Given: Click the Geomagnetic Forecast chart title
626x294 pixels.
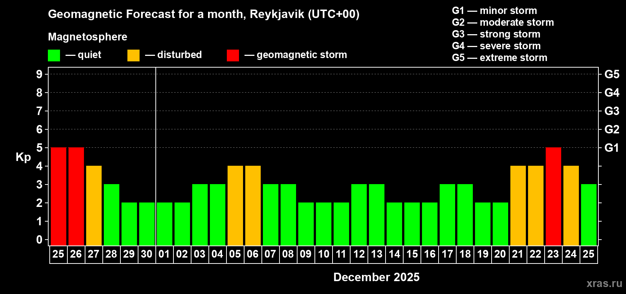Looking at the screenshot, I should 204,14.
